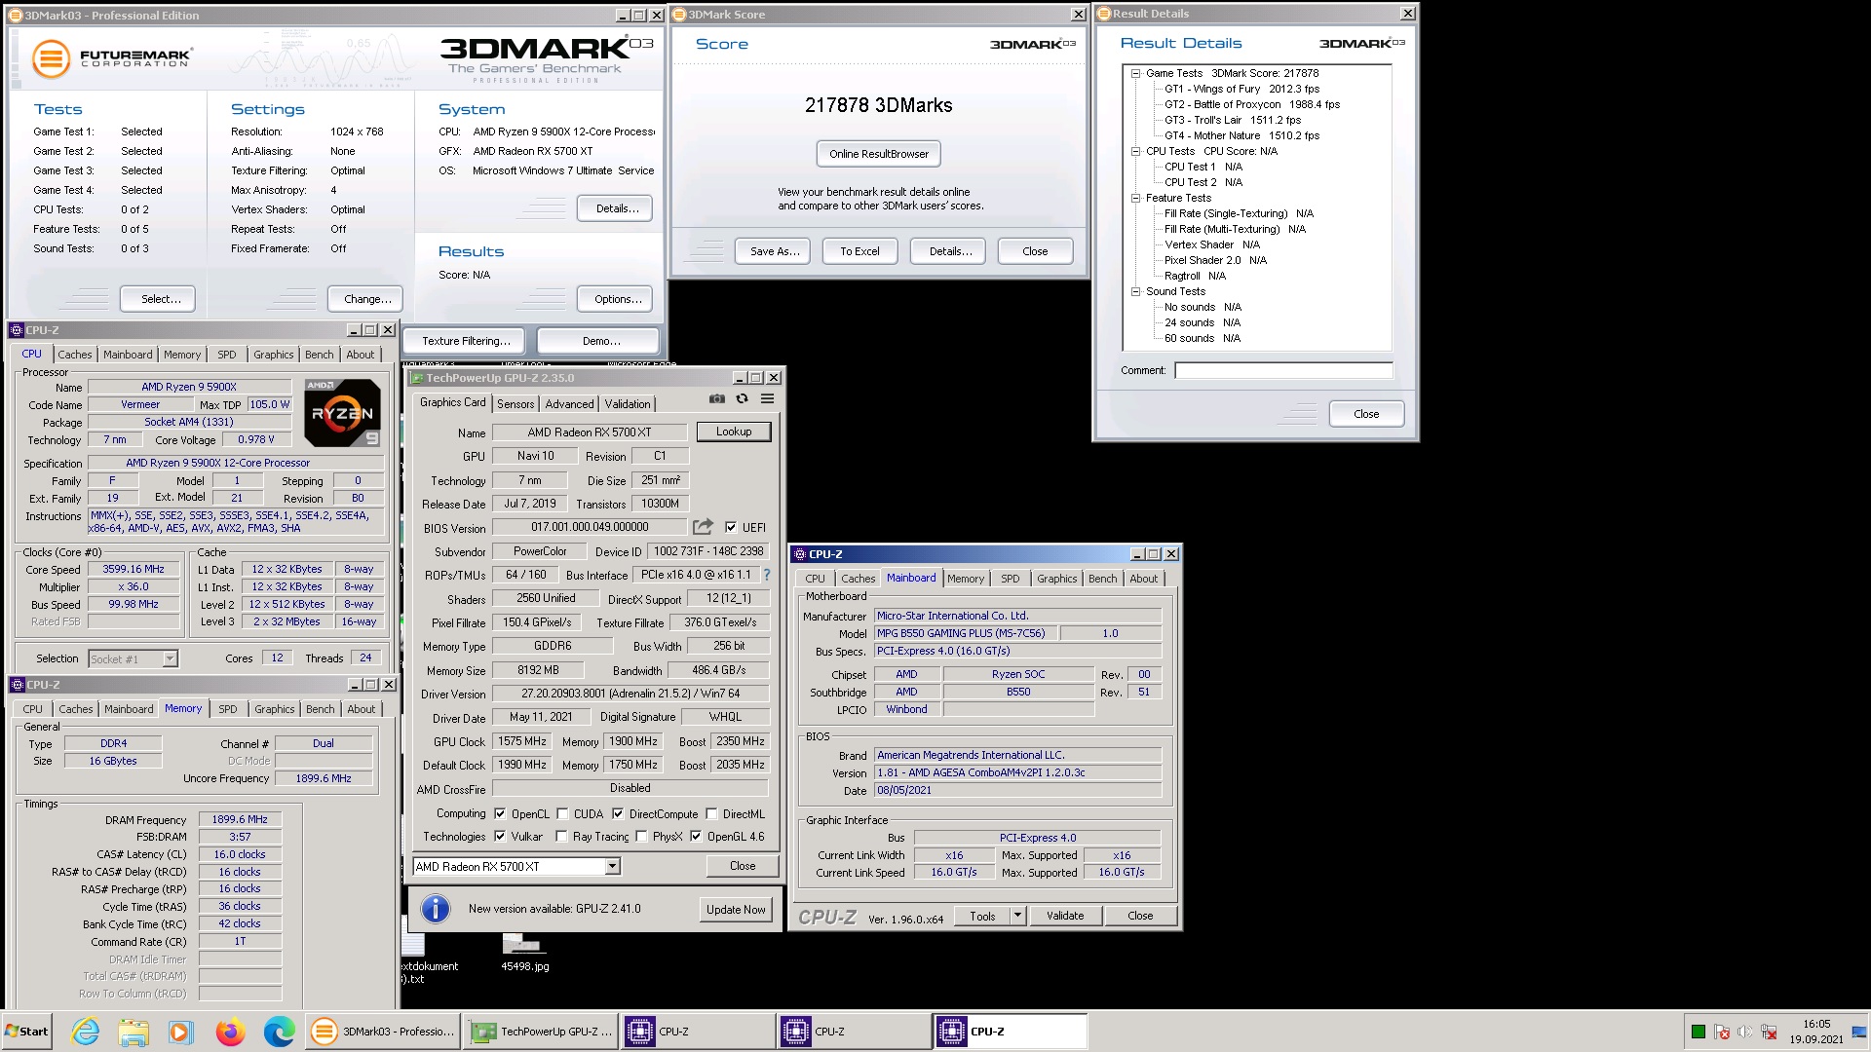Screen dimensions: 1871x1052
Task: Click the GPU-Z title bar icon
Action: (x=416, y=378)
